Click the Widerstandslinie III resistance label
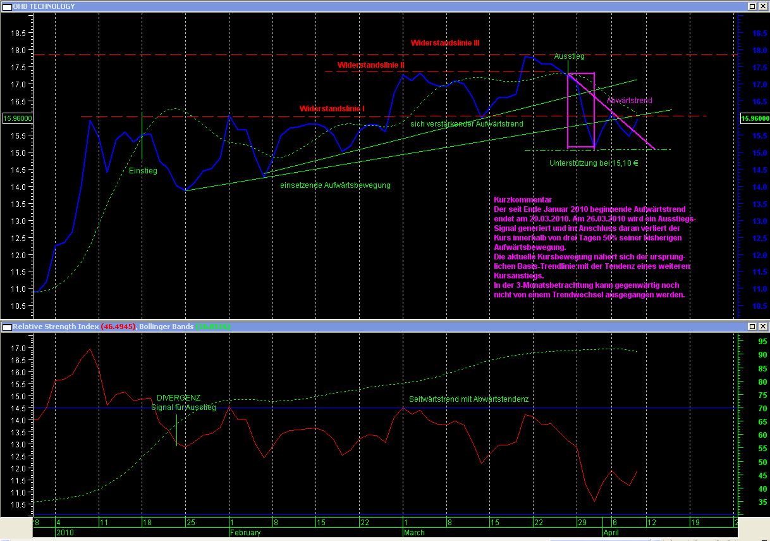This screenshot has width=770, height=541. (446, 42)
